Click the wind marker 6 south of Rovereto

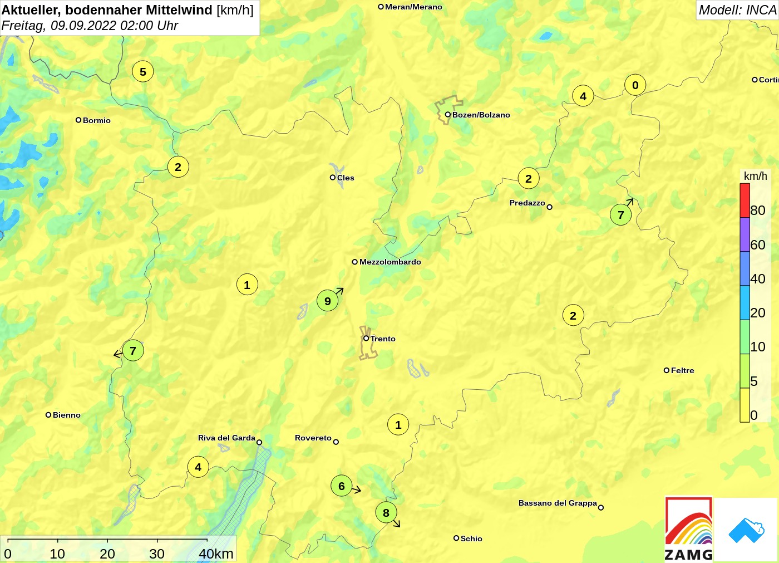(x=342, y=486)
